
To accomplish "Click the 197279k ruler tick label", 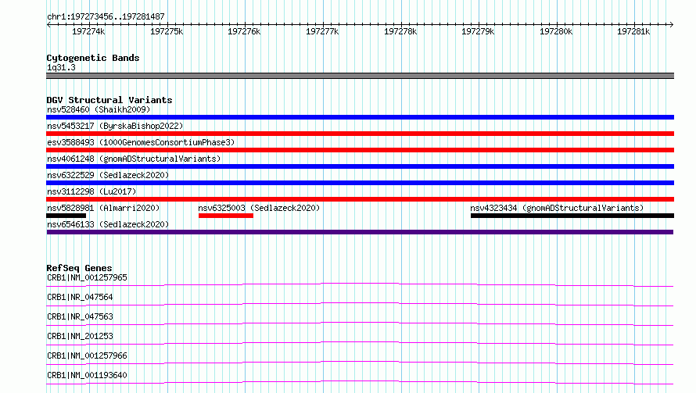I will (478, 31).
